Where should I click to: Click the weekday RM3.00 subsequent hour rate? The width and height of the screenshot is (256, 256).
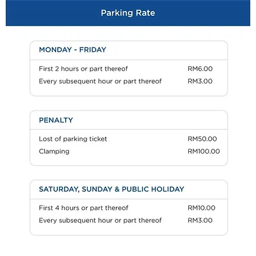point(200,81)
